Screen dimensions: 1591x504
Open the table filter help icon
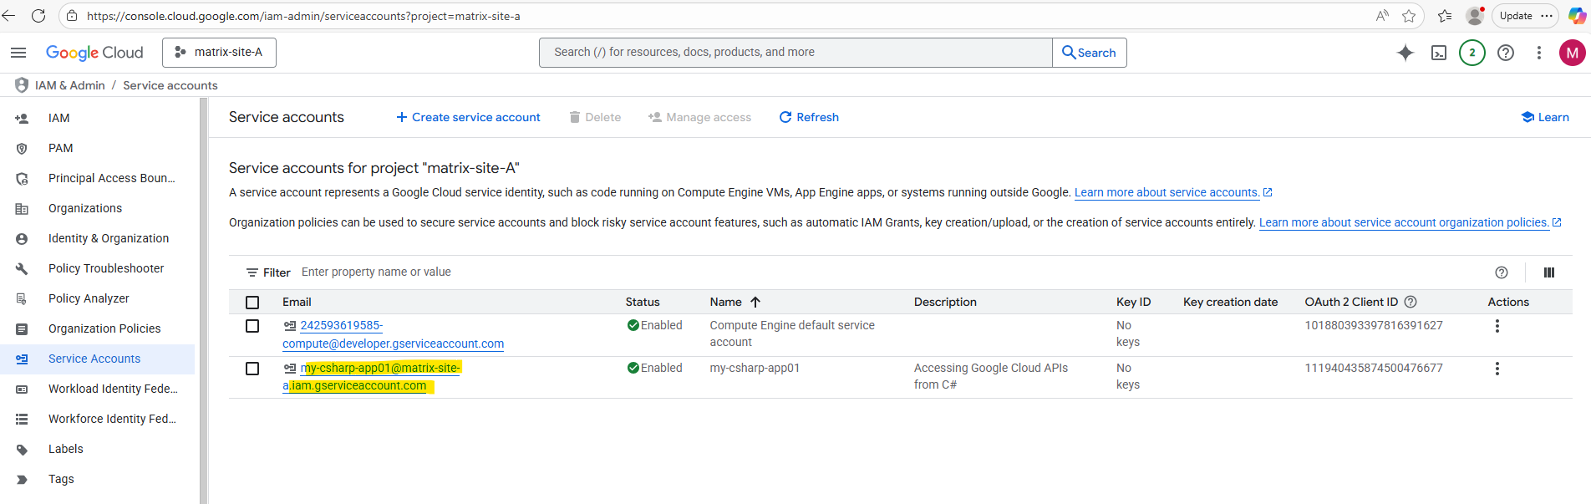click(x=1501, y=272)
